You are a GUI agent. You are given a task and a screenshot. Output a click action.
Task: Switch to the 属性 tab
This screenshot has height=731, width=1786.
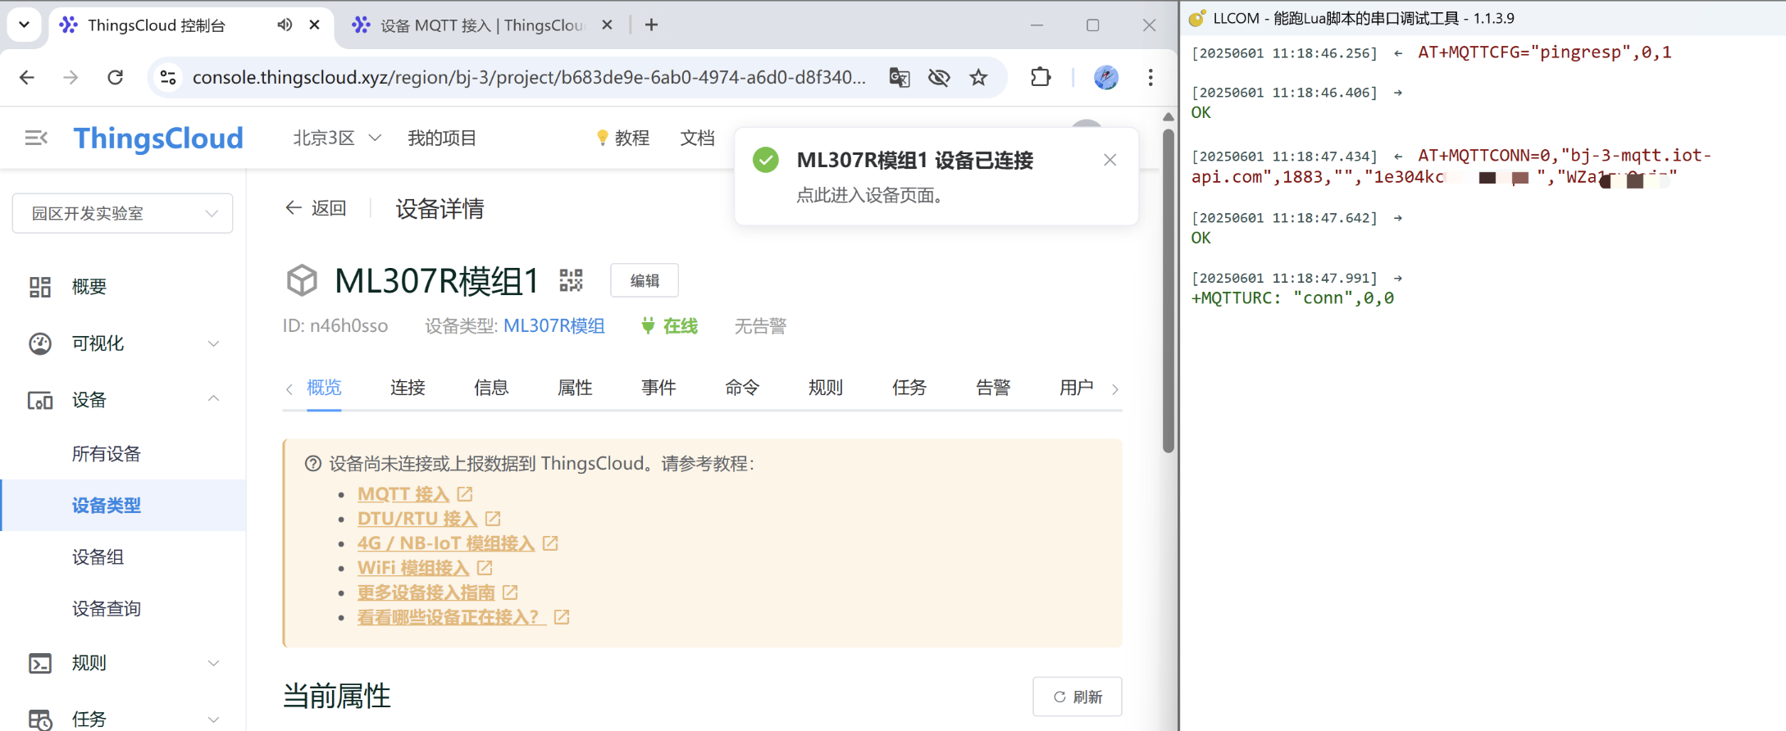[x=575, y=388]
